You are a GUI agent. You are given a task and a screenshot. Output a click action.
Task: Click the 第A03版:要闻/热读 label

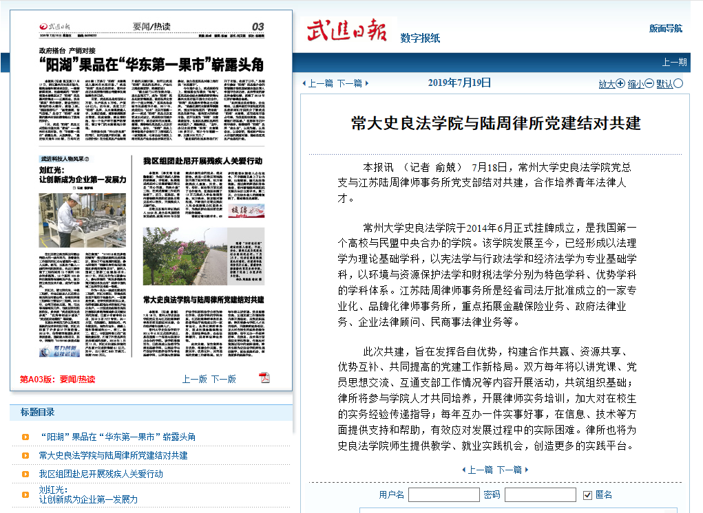tap(57, 380)
